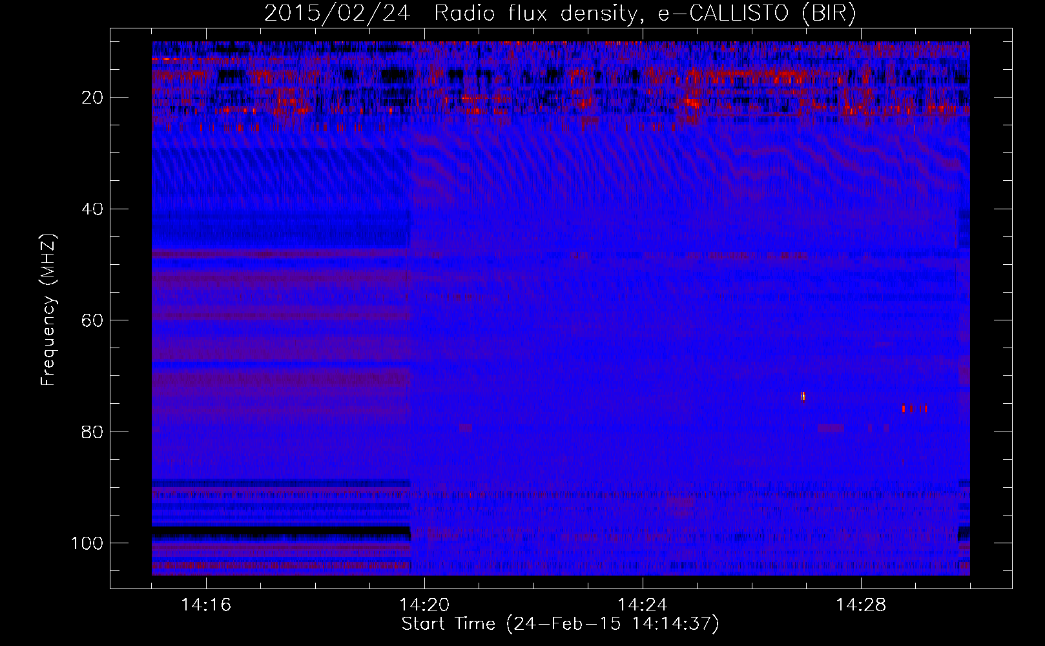Viewport: 1045px width, 646px height.
Task: Click the 14:20 time tick label
Action: (424, 605)
